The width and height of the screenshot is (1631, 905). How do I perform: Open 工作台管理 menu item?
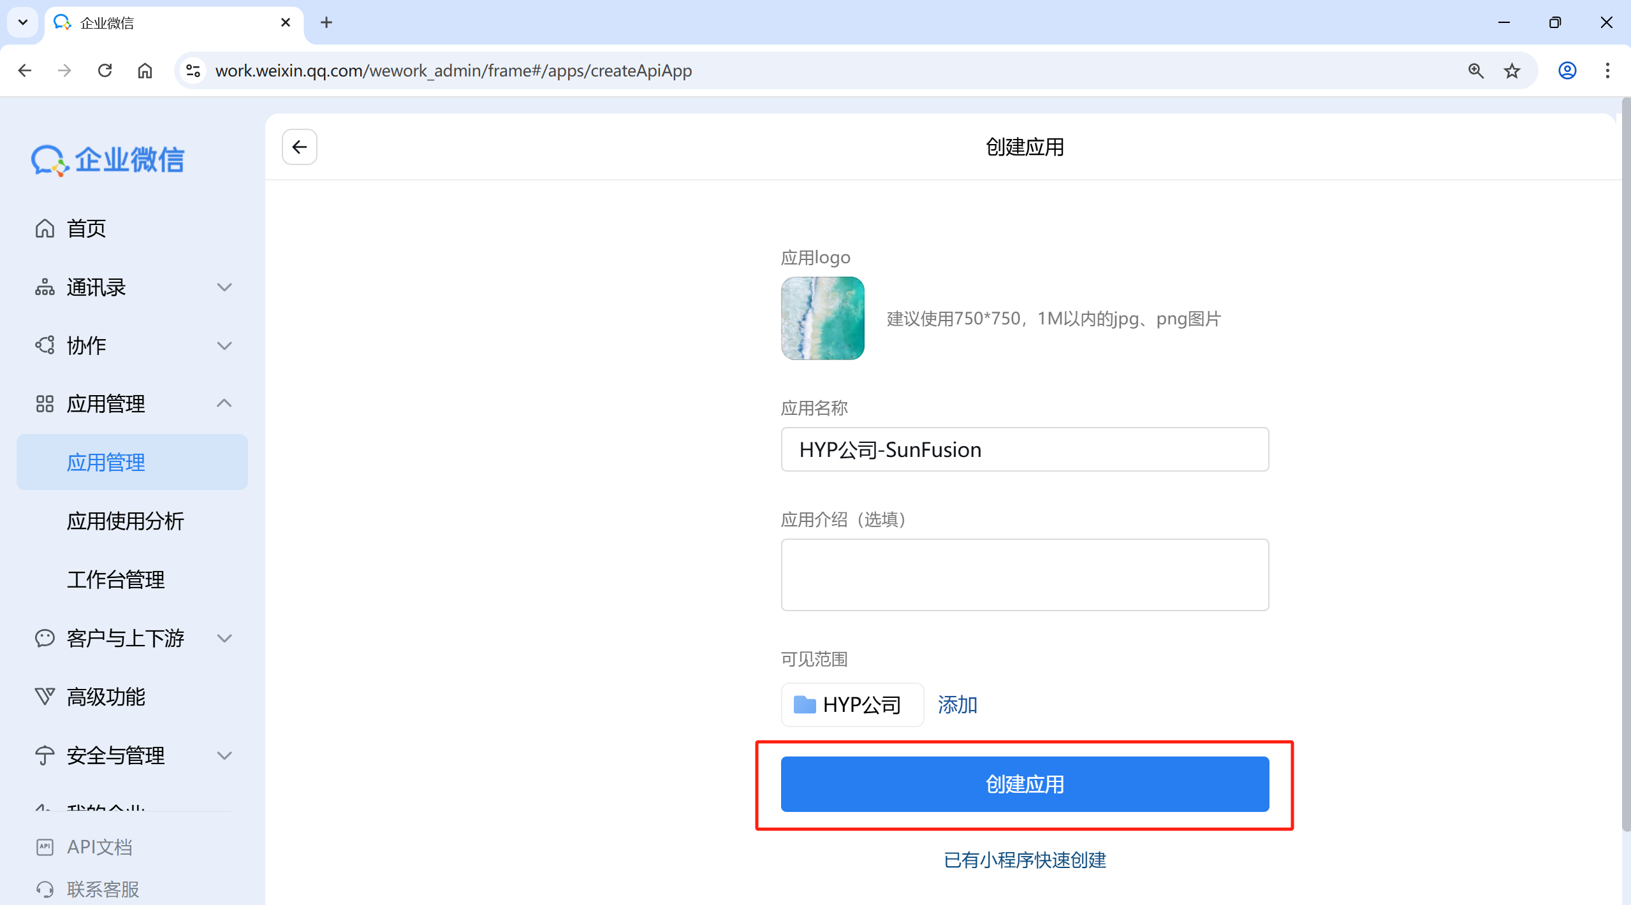tap(116, 580)
